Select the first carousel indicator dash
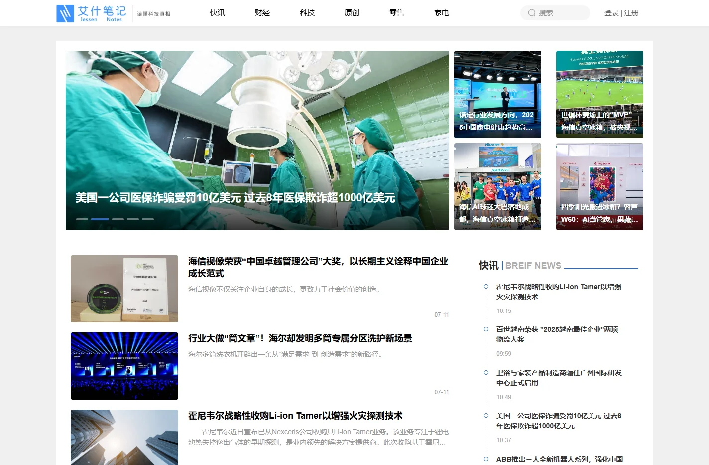 82,219
